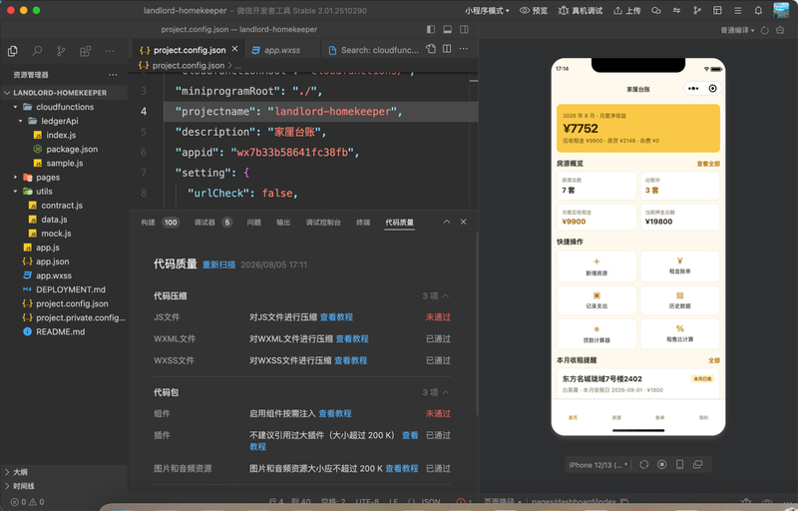Screen dimensions: 798x511
Task: Open the hamburger details menu icon
Action: point(738,11)
